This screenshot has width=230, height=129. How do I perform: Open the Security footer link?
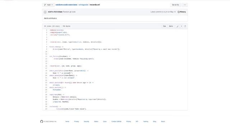[86, 121]
